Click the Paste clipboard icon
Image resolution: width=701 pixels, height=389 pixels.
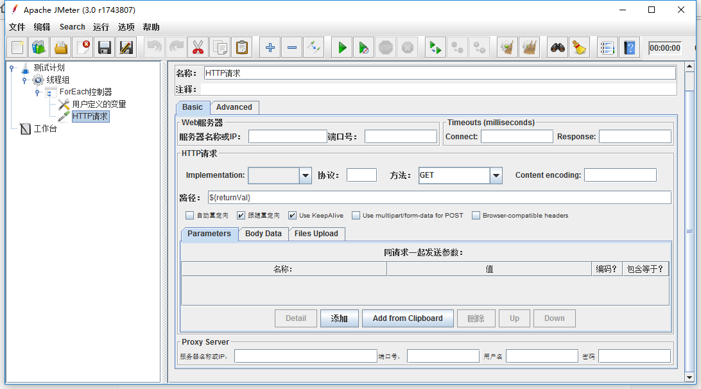click(242, 48)
